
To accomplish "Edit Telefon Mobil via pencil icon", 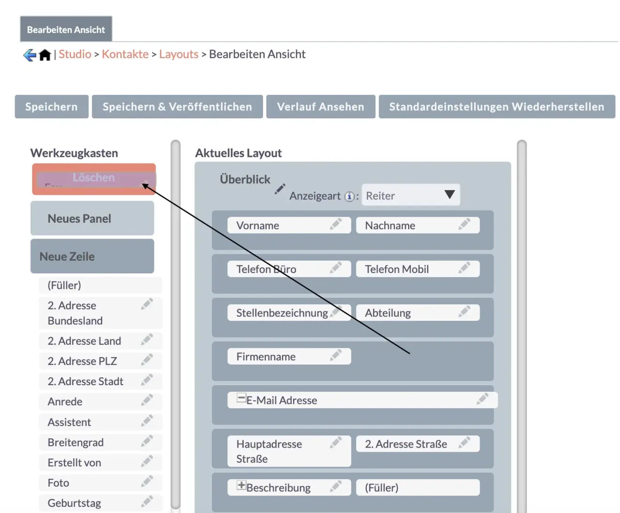I will point(464,268).
